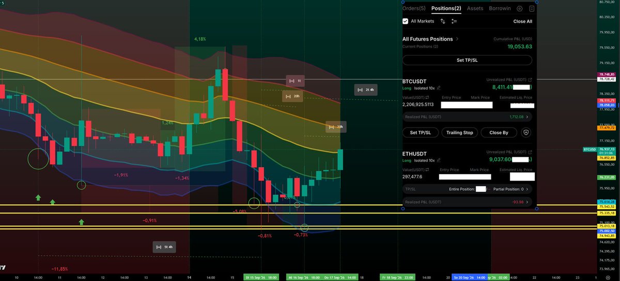
Task: Click the list filter icon beside All Markets
Action: coord(454,21)
